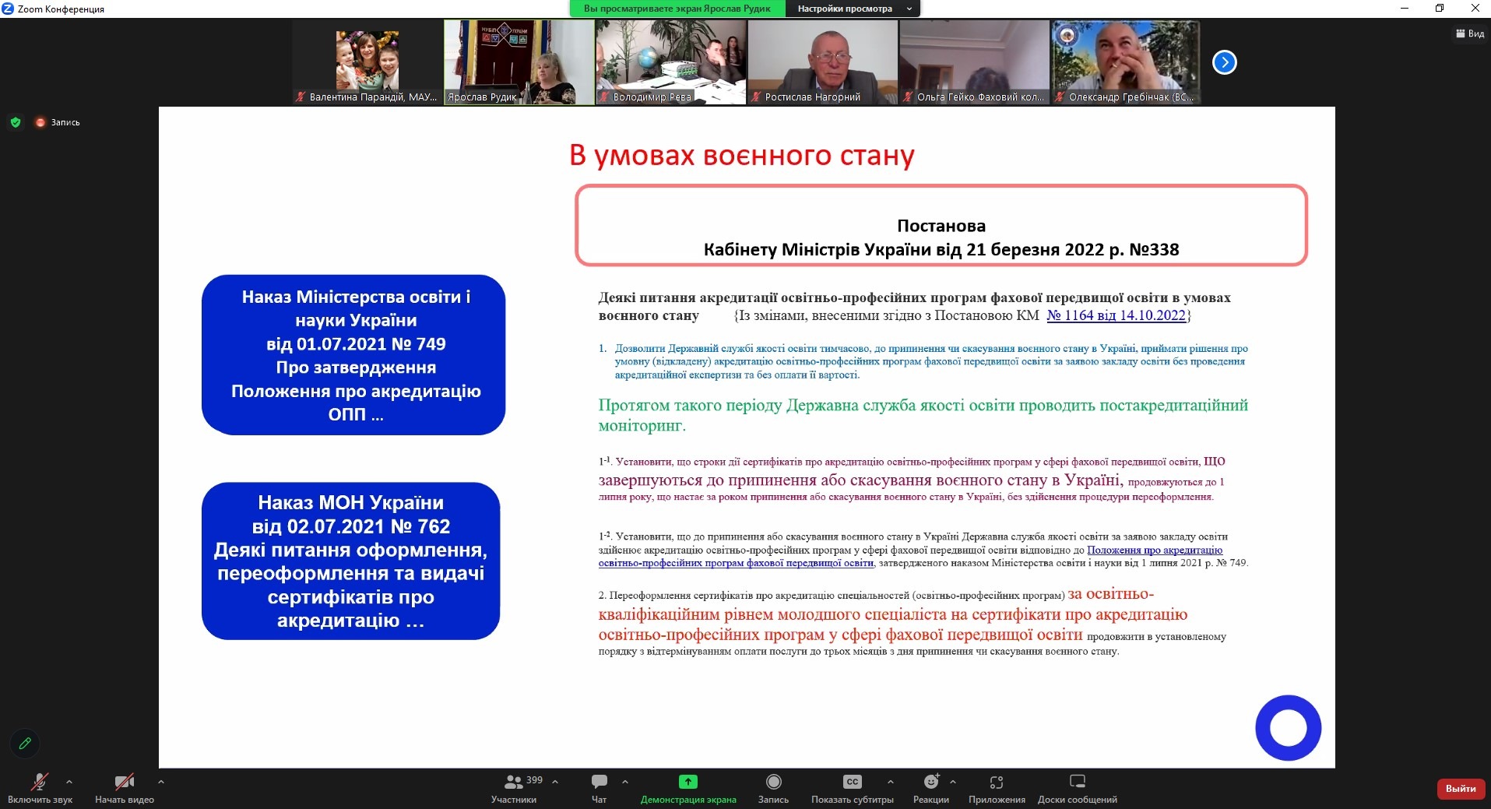
Task: Open the Вид (View) layout menu
Action: (1470, 33)
